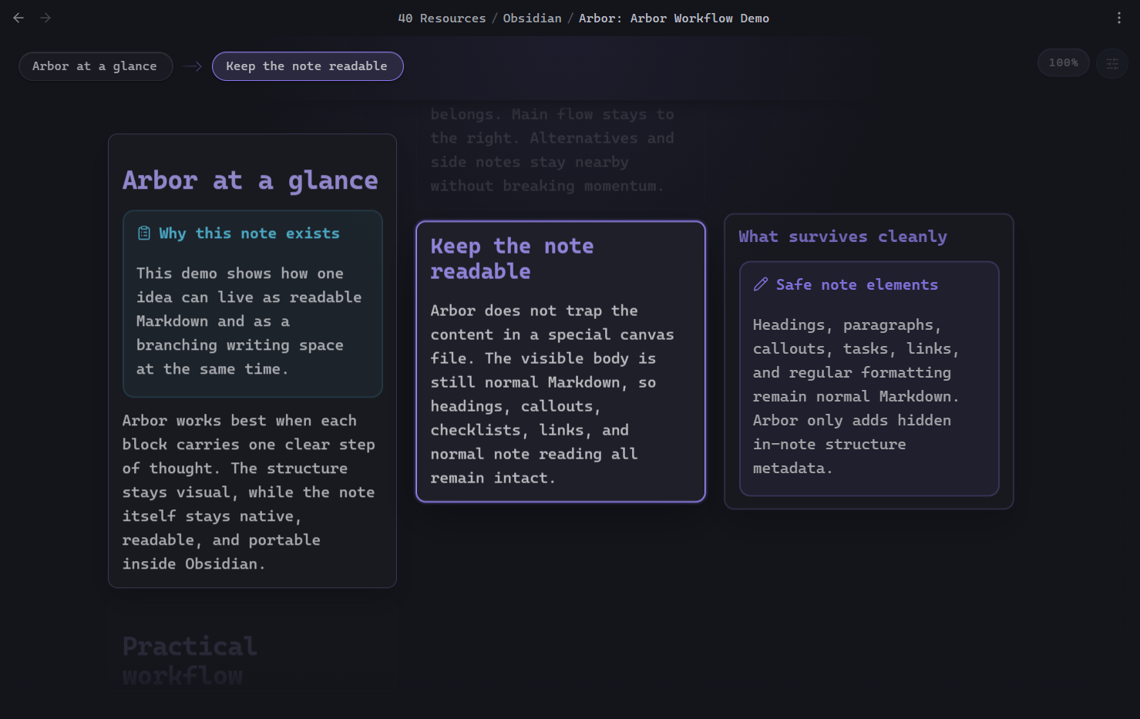Image resolution: width=1140 pixels, height=719 pixels.
Task: Click the pencil icon beside 'Safe note elements'
Action: click(x=761, y=284)
